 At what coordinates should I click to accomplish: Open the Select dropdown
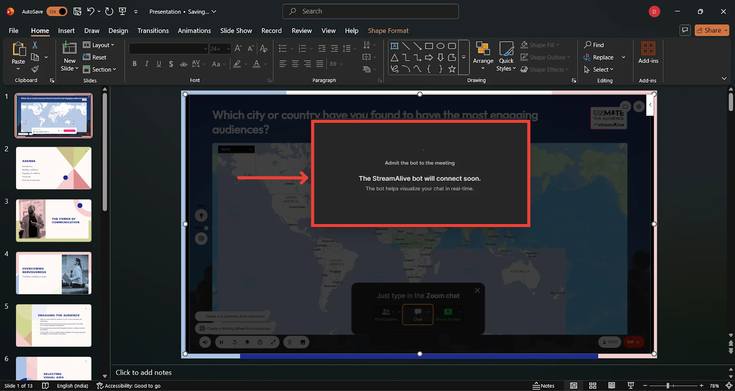pos(599,69)
